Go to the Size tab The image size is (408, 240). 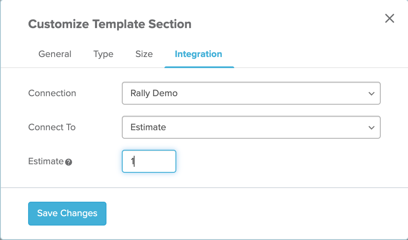point(144,54)
